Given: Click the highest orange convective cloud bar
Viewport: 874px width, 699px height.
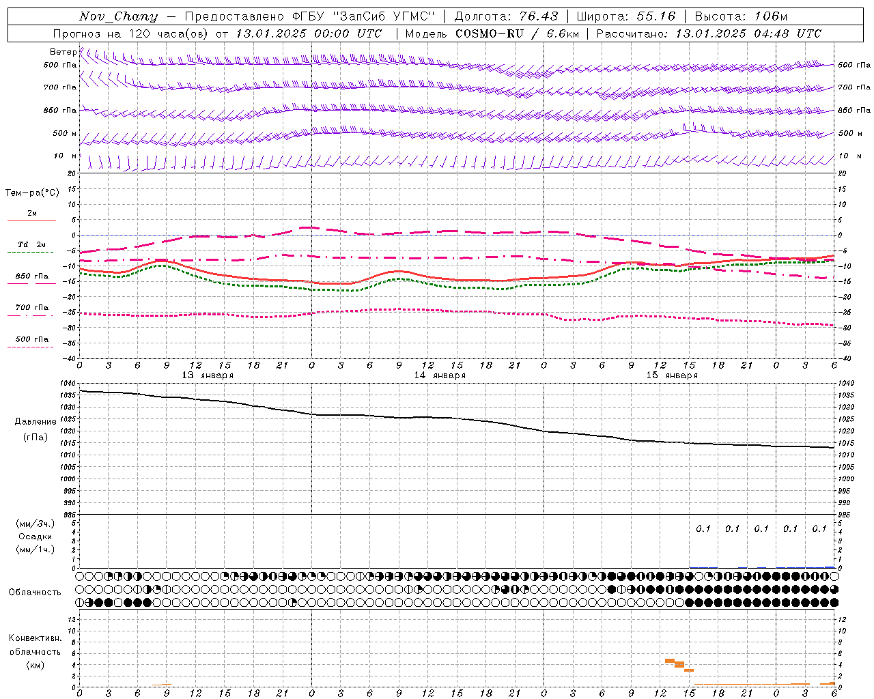Looking at the screenshot, I should coord(670,661).
